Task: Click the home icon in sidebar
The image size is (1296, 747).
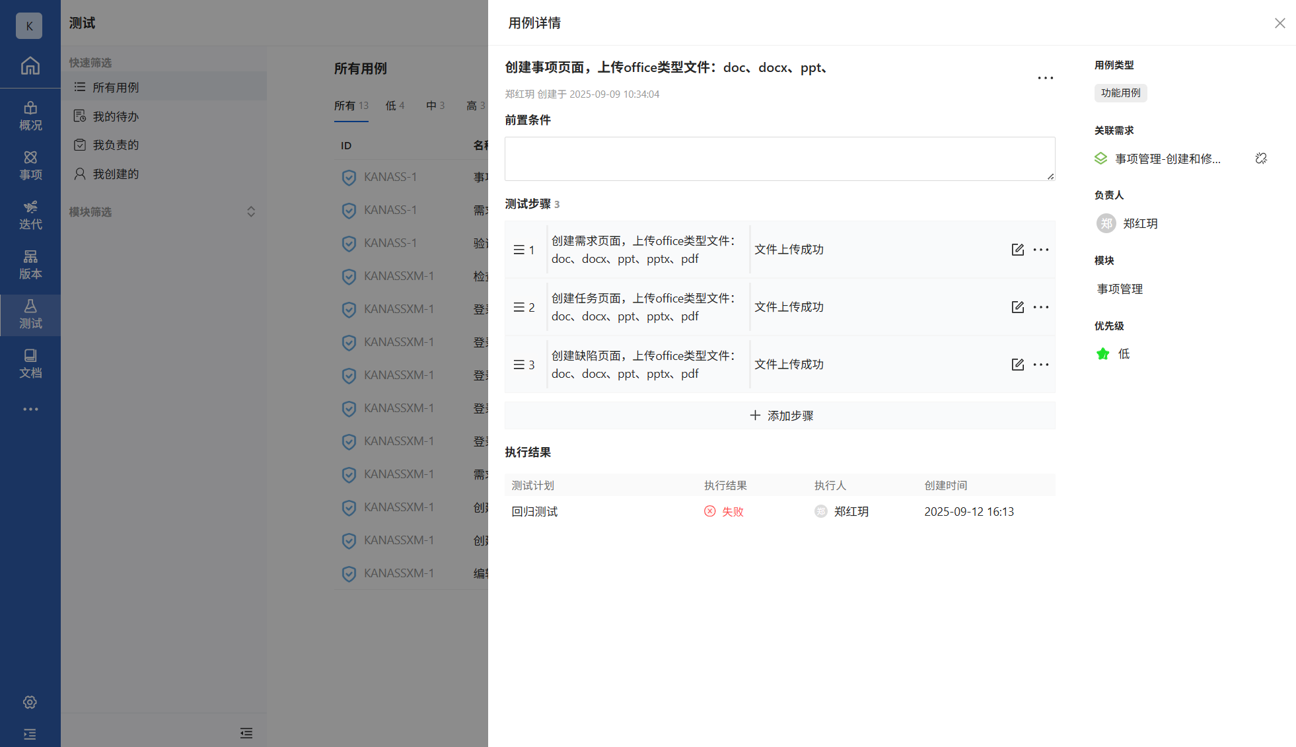Action: point(30,66)
